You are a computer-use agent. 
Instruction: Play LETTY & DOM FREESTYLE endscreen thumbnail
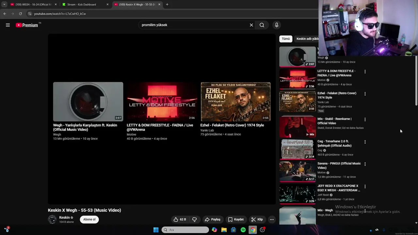[162, 102]
